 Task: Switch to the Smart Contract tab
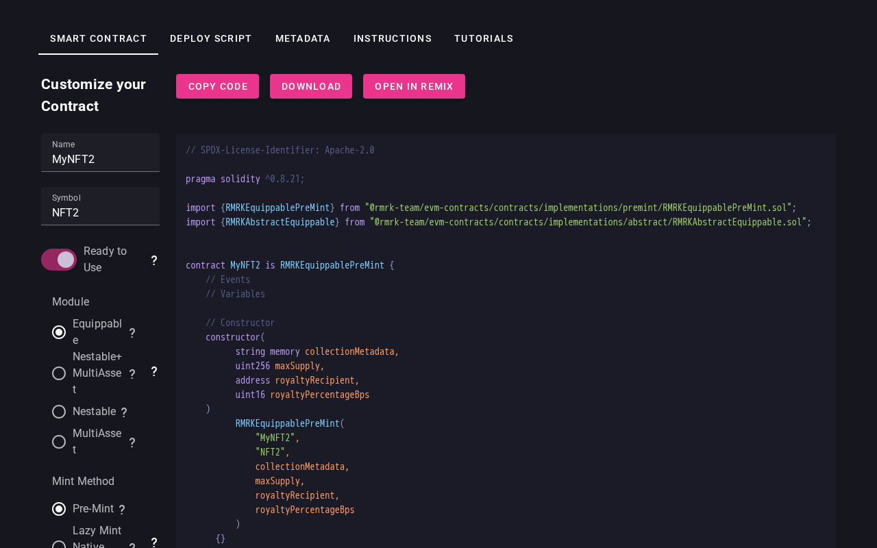click(99, 38)
